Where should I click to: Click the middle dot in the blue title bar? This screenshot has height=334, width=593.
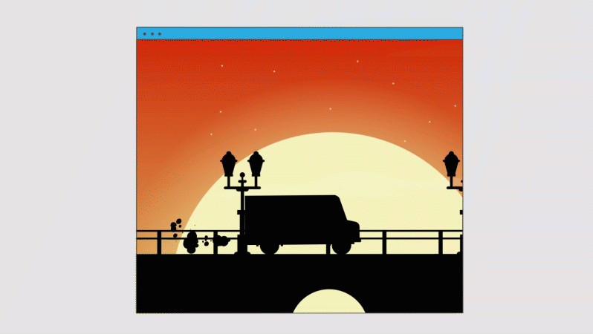152,34
